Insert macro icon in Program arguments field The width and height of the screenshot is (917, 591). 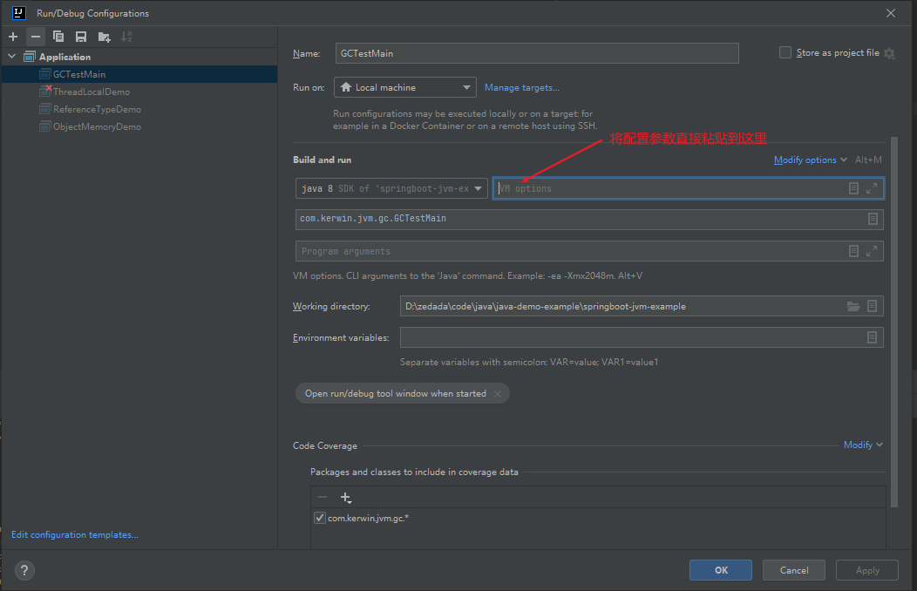(854, 251)
